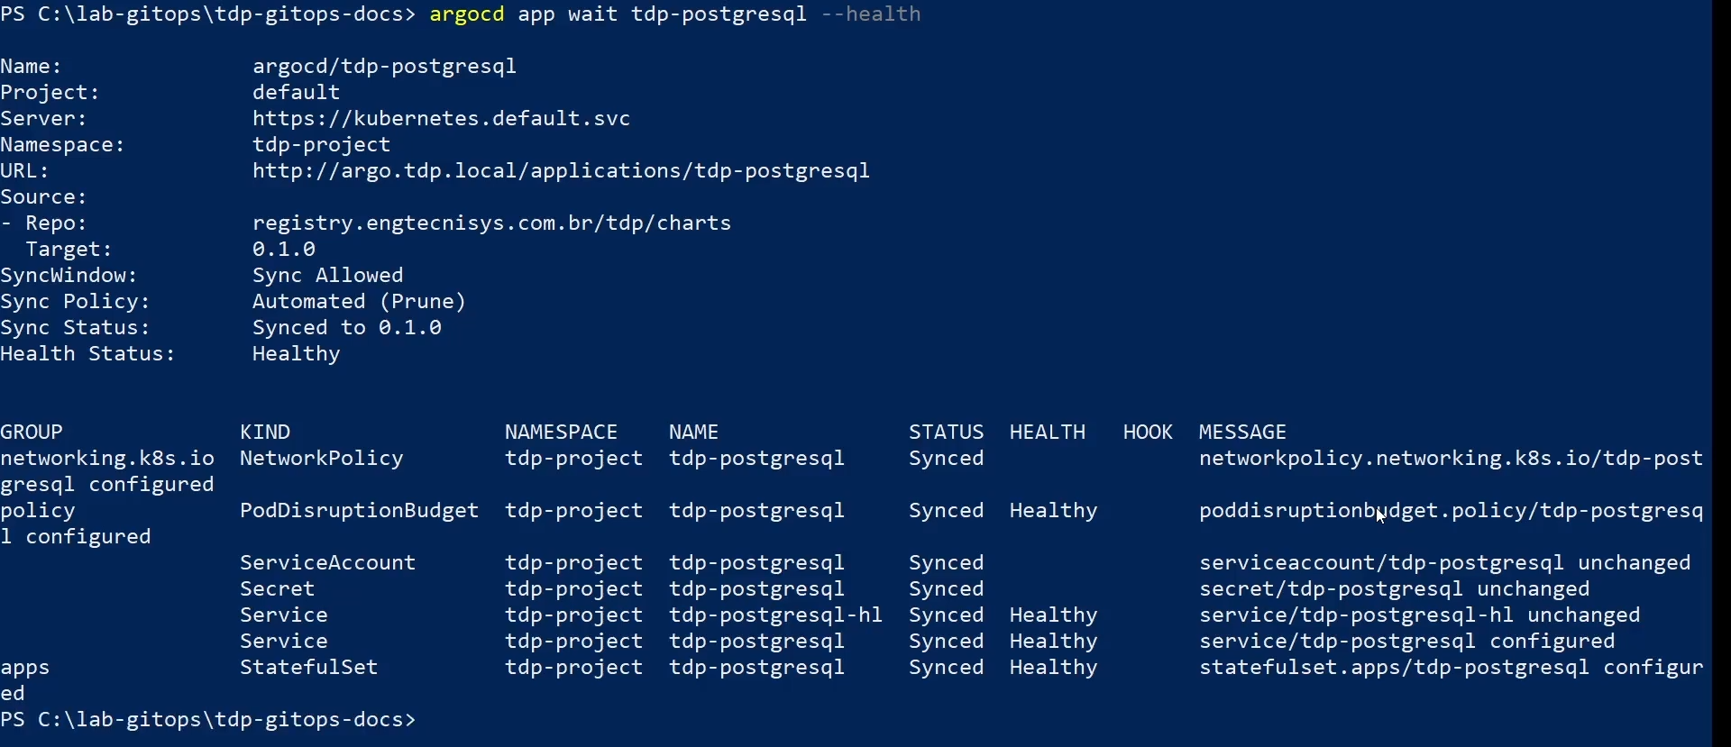Click the 'Synced to 0.1.0' sync status
Image resolution: width=1731 pixels, height=747 pixels.
point(346,327)
